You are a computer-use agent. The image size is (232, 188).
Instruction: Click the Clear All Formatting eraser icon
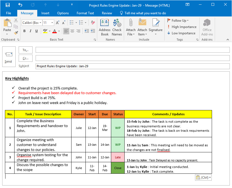tap(93, 23)
